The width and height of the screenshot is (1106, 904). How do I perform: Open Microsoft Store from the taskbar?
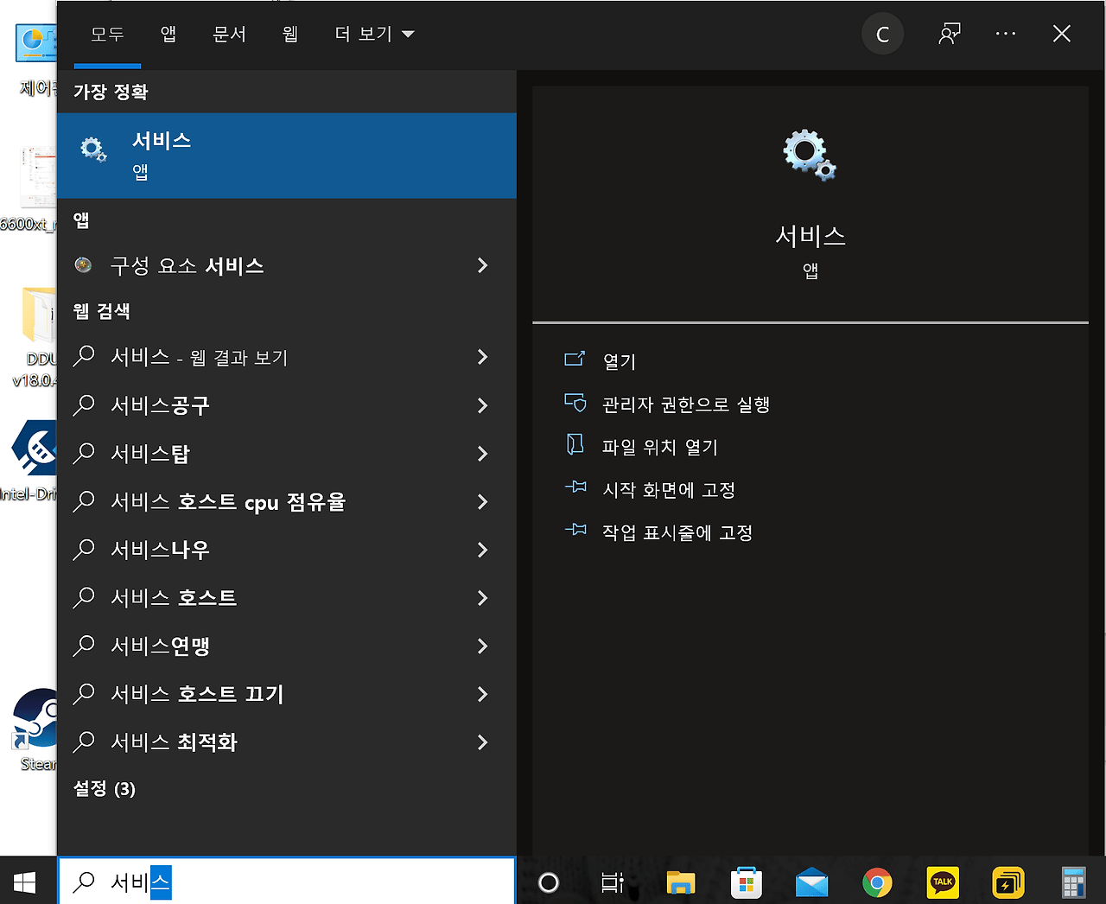click(746, 882)
